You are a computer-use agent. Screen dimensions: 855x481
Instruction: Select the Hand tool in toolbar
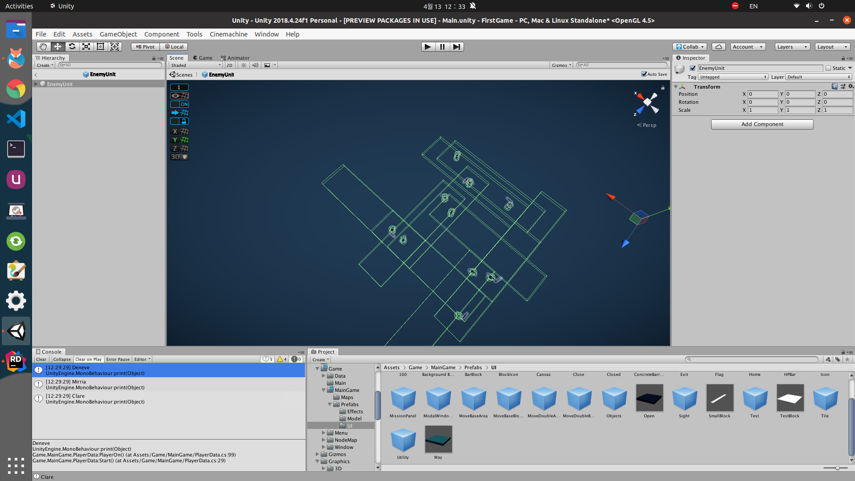click(43, 47)
